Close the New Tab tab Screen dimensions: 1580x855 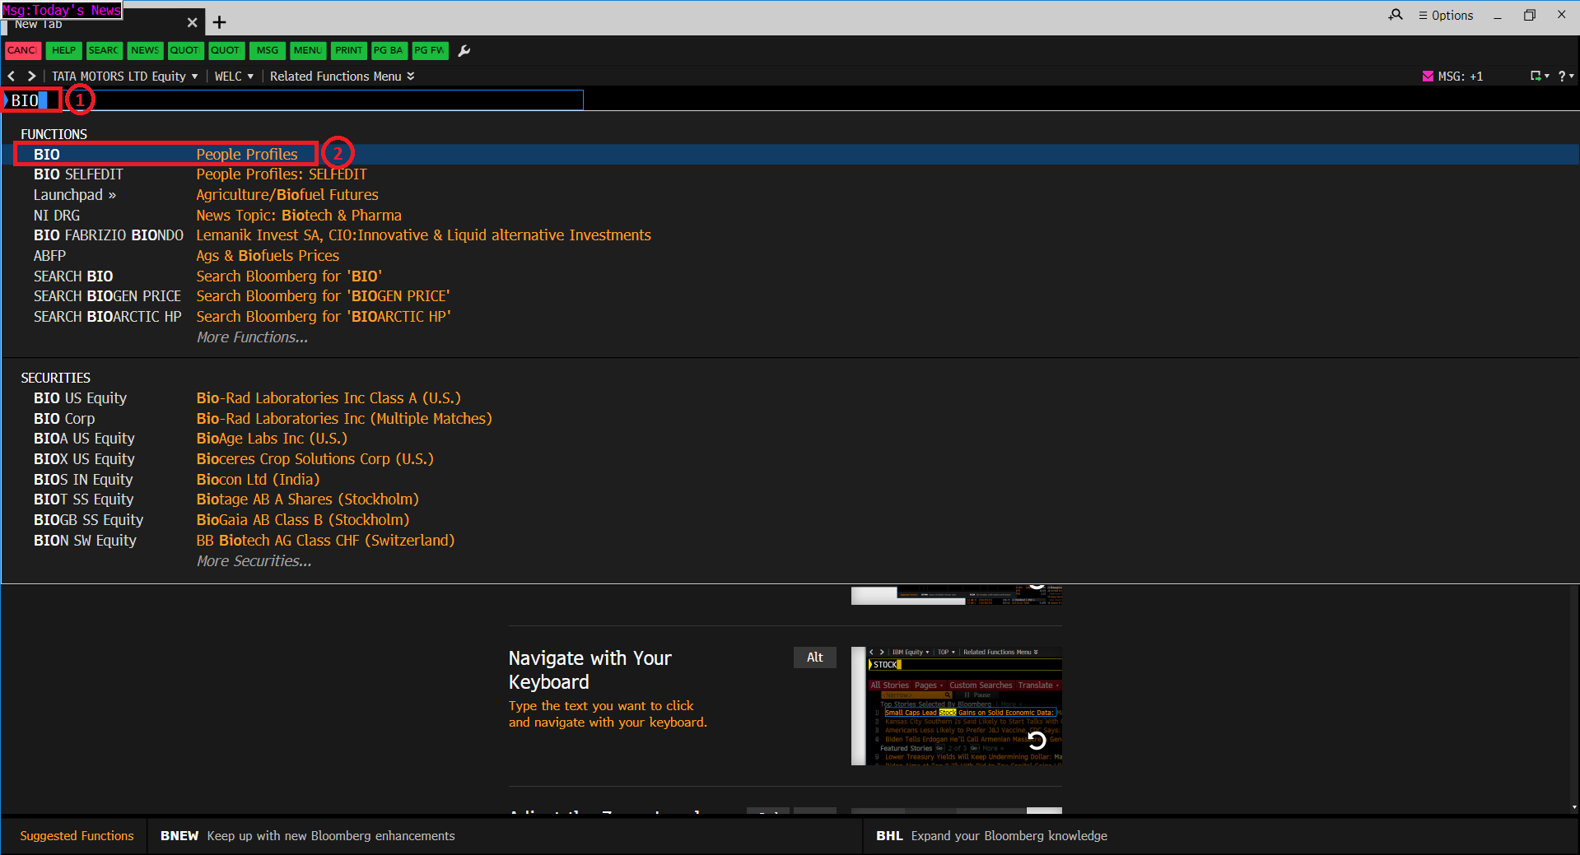coord(192,22)
